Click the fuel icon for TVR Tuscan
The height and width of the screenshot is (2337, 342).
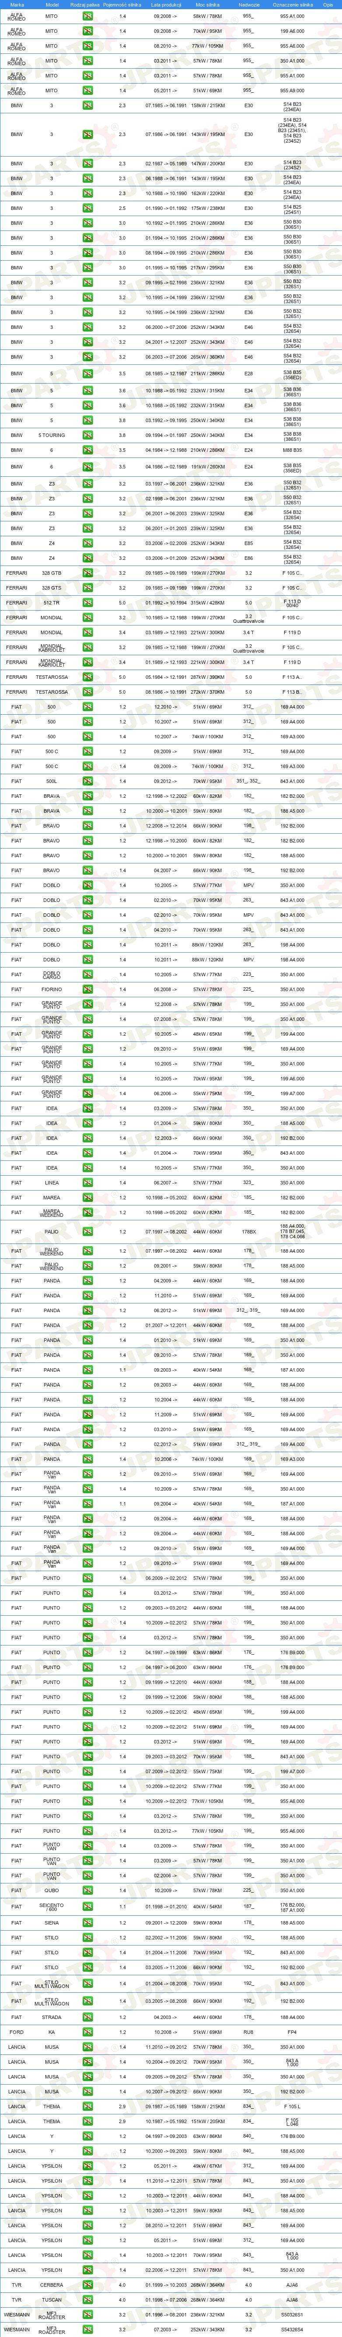[88, 2299]
